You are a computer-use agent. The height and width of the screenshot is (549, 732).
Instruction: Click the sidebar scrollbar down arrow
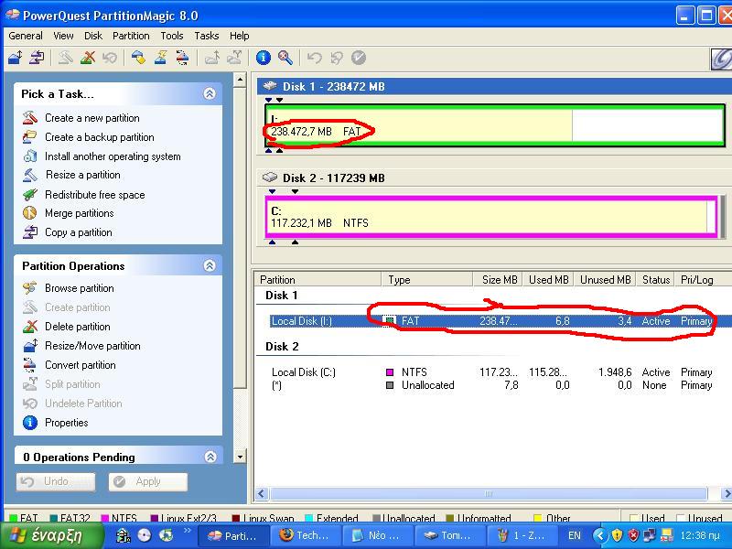[x=240, y=456]
